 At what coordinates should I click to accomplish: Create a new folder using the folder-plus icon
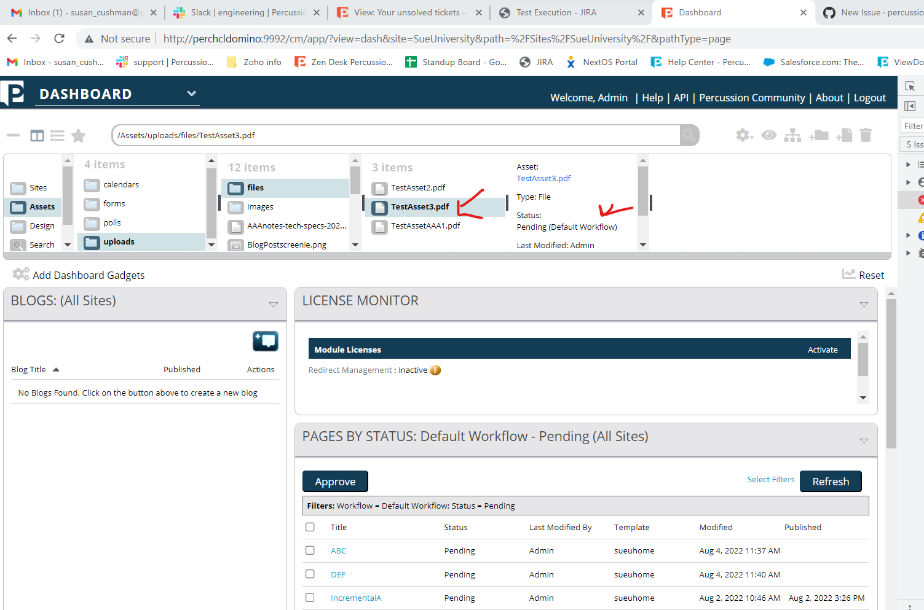818,135
